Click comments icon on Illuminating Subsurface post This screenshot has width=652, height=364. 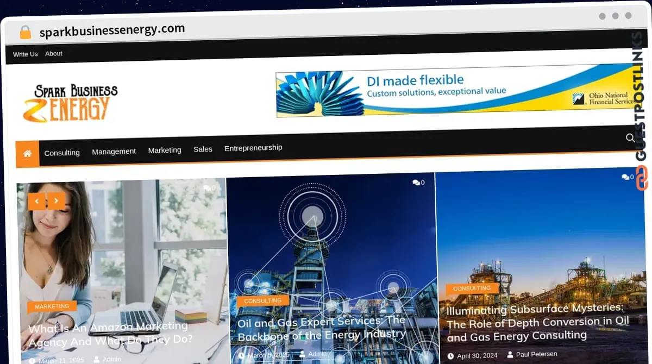click(625, 177)
